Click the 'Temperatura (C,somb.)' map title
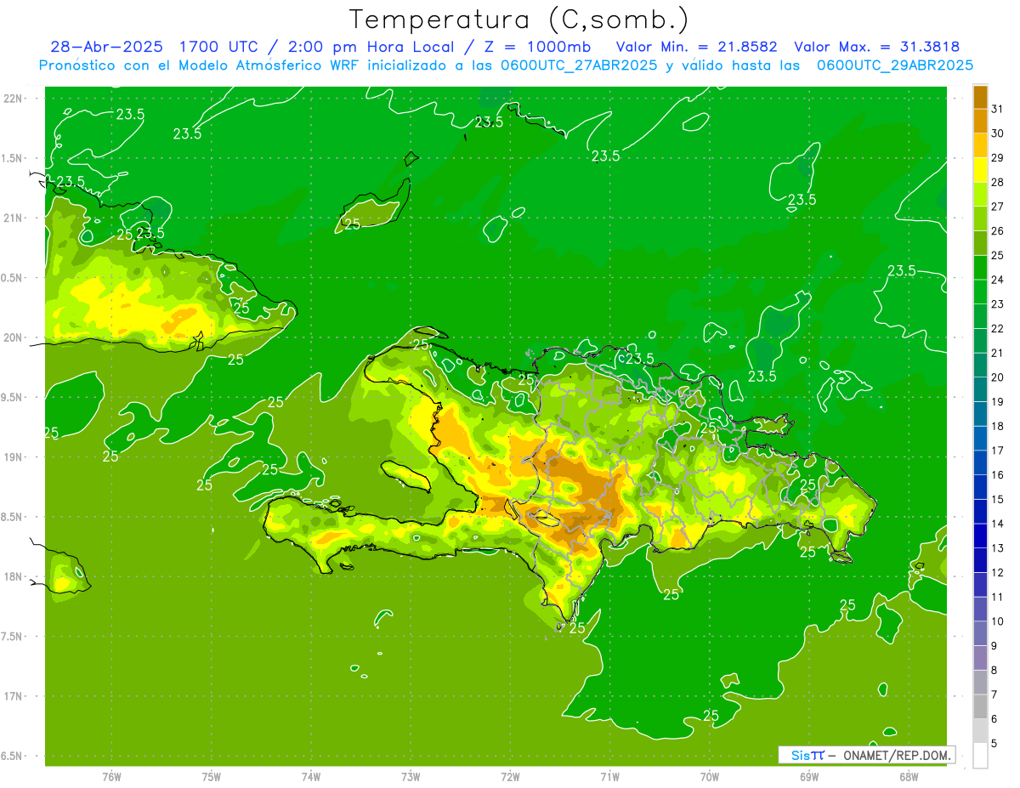The width and height of the screenshot is (1020, 788). 518,20
